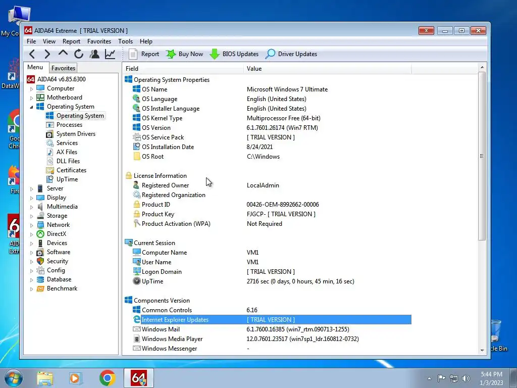Open Chrome from the taskbar
The width and height of the screenshot is (517, 388).
107,378
